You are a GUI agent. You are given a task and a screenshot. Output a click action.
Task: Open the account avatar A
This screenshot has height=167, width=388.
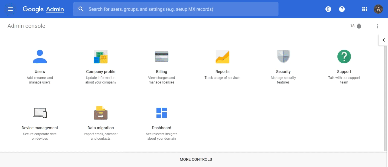point(378,9)
